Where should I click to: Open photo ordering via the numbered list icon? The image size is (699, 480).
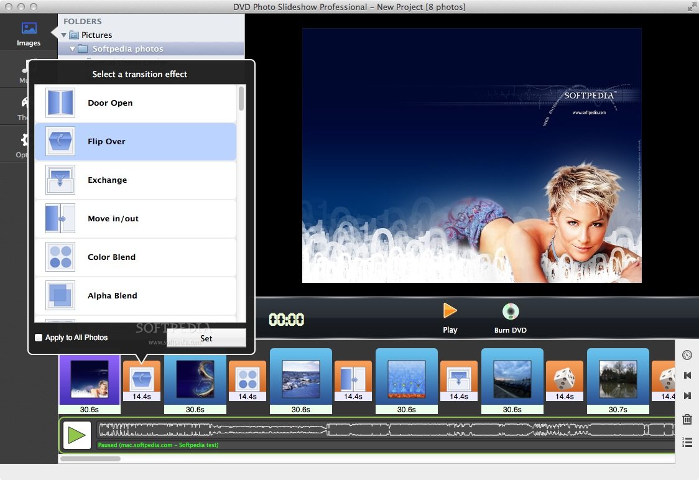tap(687, 442)
